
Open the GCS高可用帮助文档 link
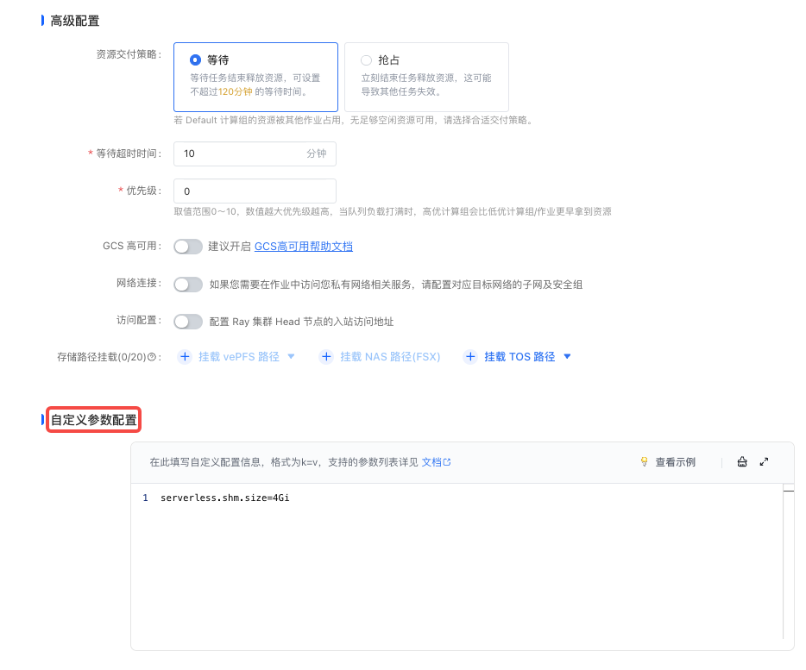click(303, 247)
